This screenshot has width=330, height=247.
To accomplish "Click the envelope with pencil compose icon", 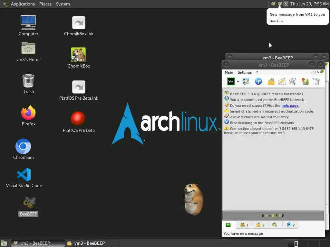I will pos(282,81).
